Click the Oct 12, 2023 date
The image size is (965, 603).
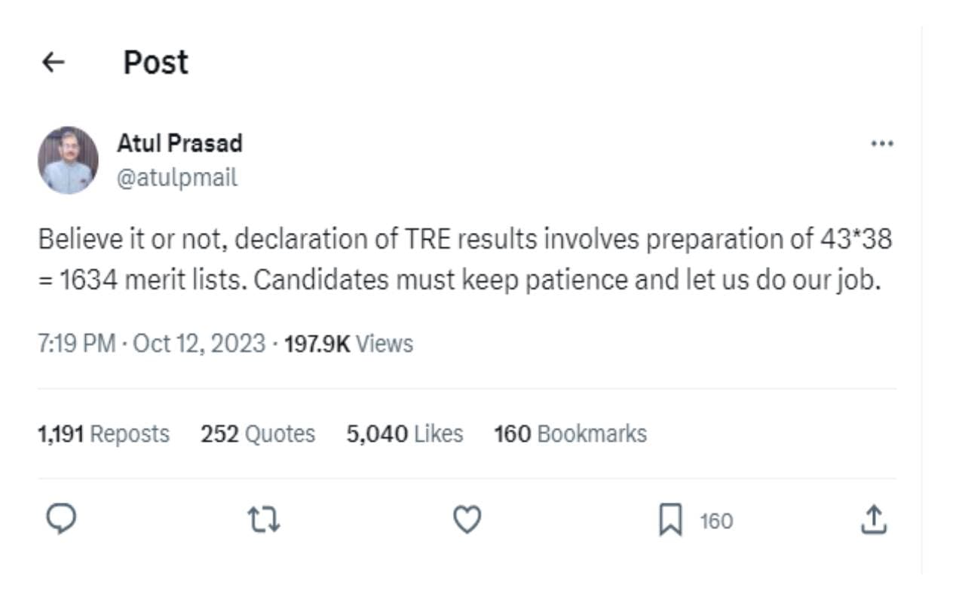[x=199, y=344]
